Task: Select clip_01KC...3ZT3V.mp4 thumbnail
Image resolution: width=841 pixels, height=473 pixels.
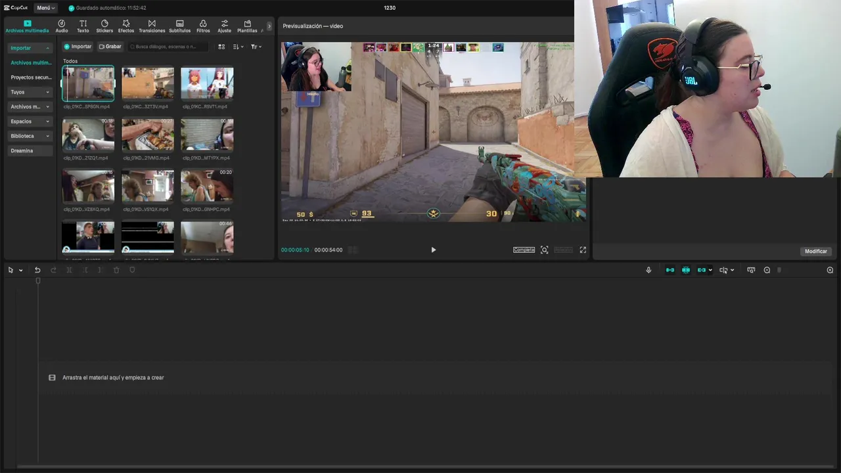Action: [148, 83]
